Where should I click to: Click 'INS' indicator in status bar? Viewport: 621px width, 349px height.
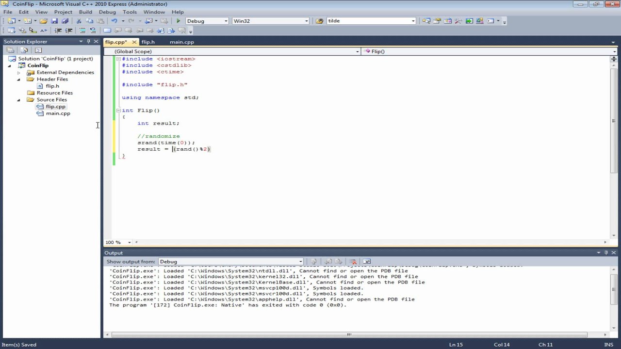click(x=608, y=345)
